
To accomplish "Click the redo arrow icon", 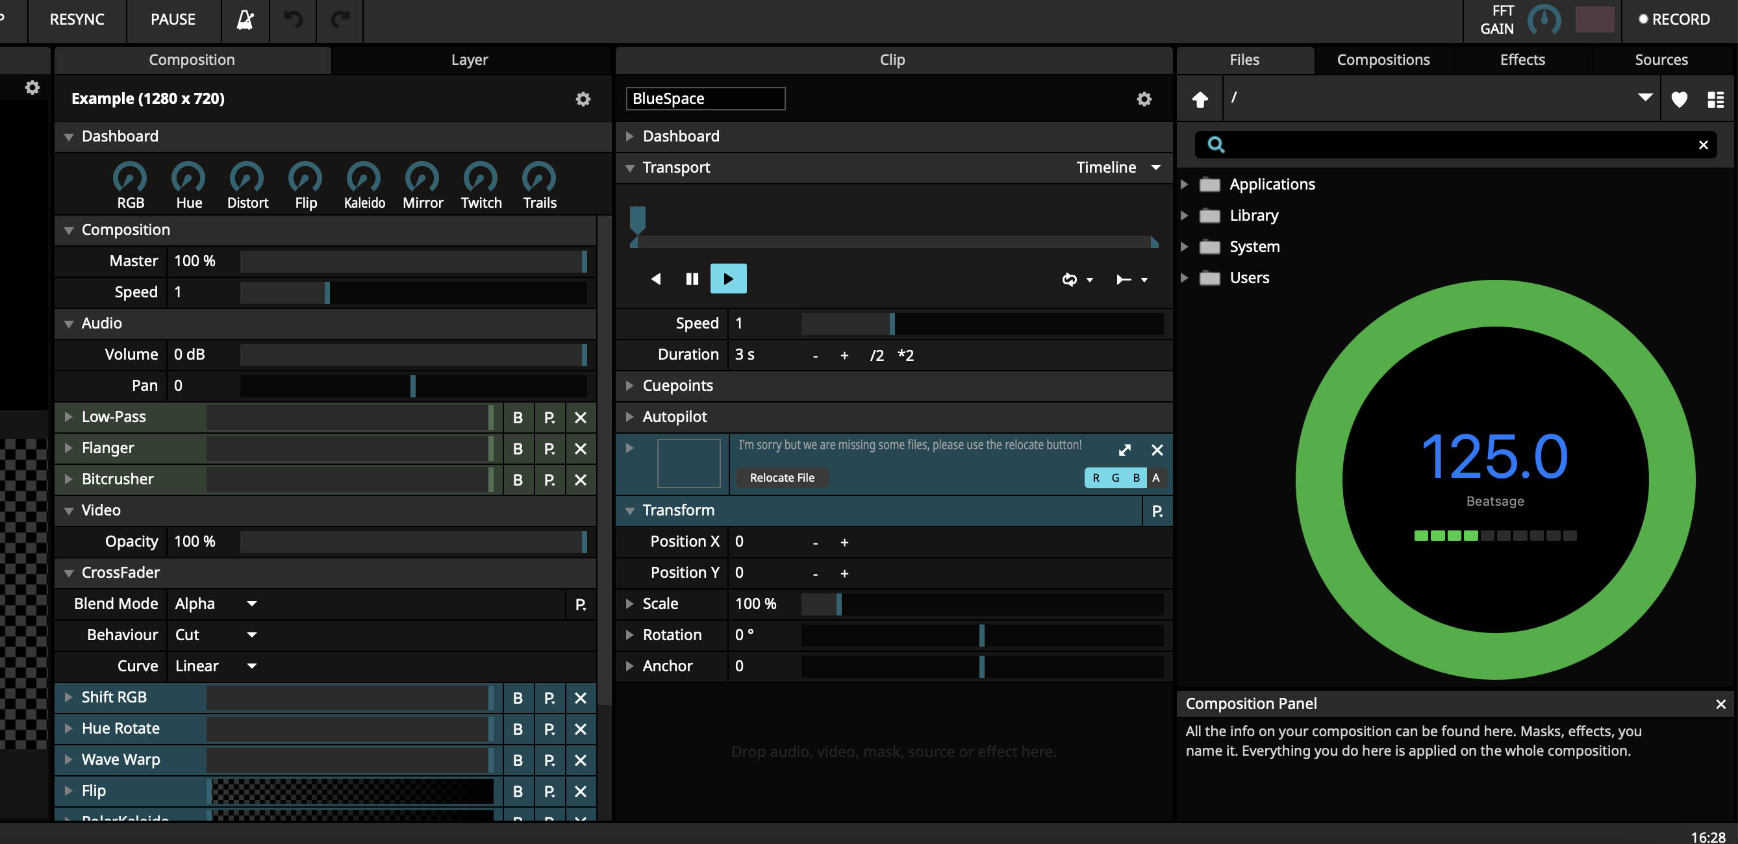I will coord(340,19).
